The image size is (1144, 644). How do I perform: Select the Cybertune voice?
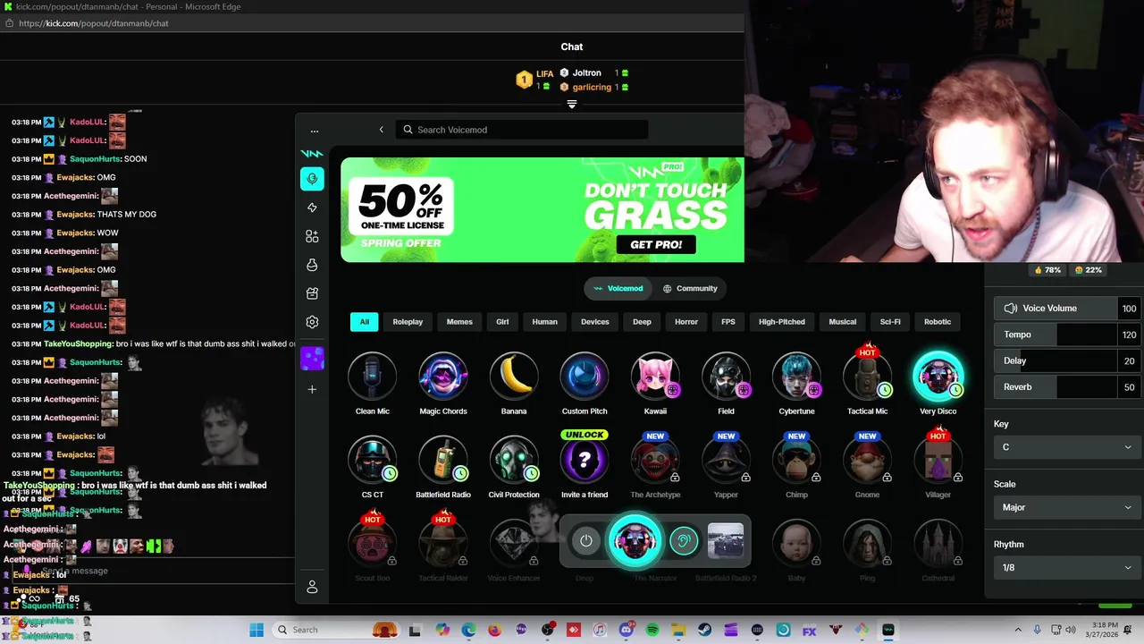pos(796,377)
